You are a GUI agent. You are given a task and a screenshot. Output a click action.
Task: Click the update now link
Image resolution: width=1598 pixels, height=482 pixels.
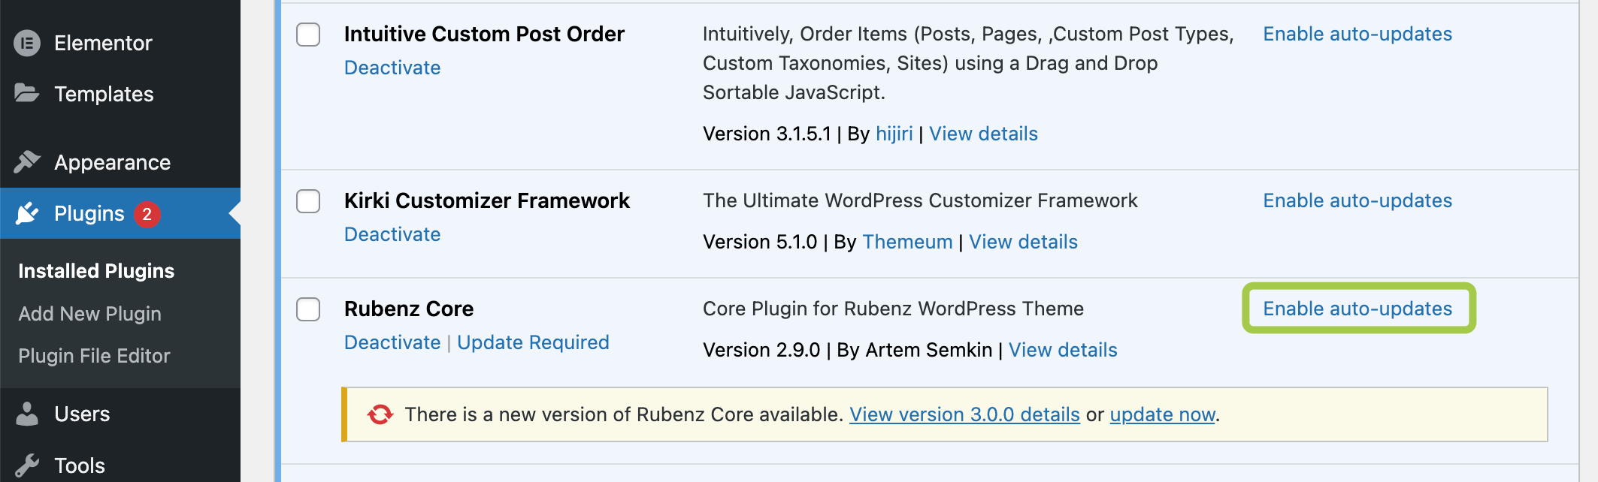(x=1162, y=414)
